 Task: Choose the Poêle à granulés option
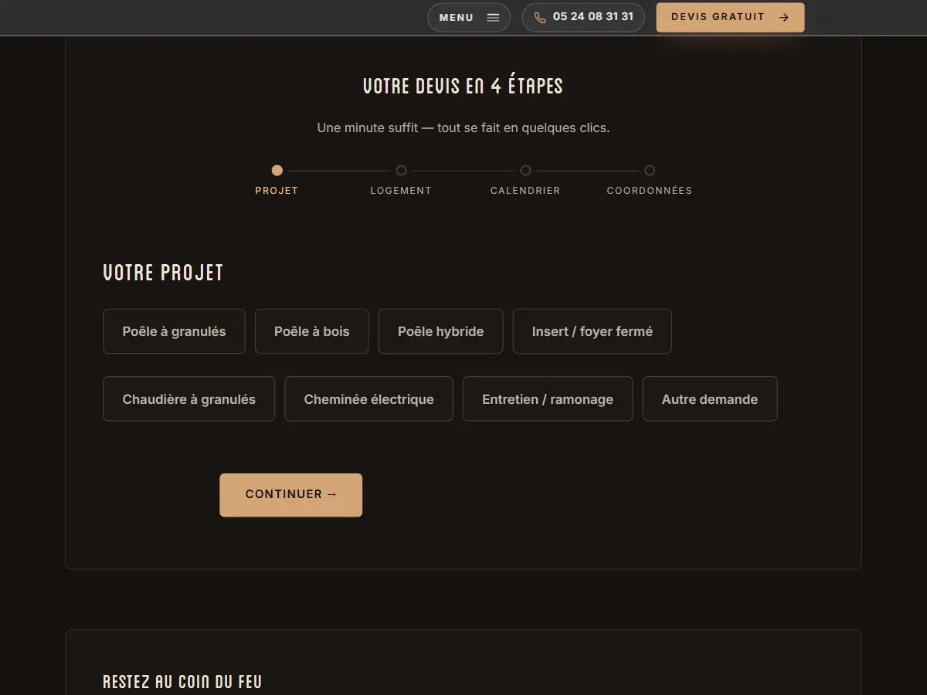click(x=174, y=331)
